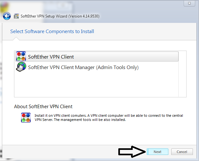The image size is (199, 161).
Task: Select the SoftEther VPN Client colored-dots icon
Action: coord(21,56)
